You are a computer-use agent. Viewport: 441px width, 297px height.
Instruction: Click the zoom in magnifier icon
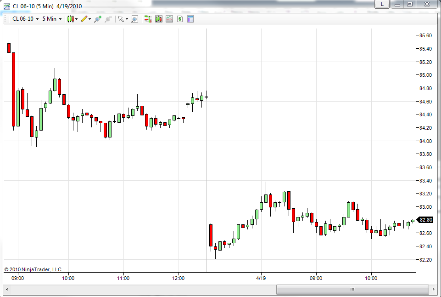(x=98, y=19)
